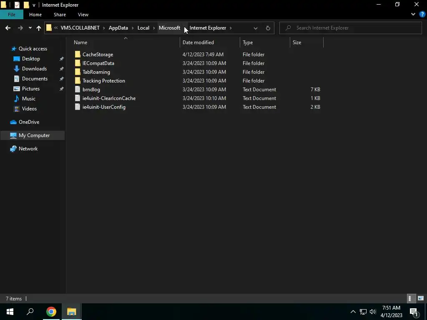Open the taskbar Search icon
Viewport: 427px width, 320px height.
tap(30, 312)
